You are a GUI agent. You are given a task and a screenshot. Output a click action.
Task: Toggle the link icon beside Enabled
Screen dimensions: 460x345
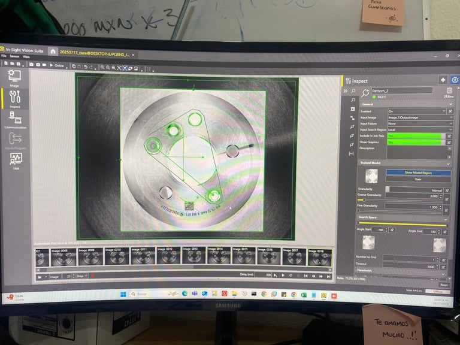[x=450, y=111]
